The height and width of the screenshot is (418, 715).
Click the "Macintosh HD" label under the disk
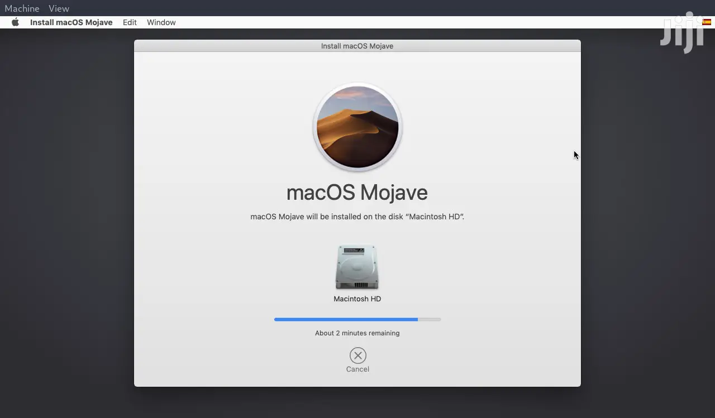[357, 299]
